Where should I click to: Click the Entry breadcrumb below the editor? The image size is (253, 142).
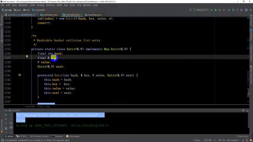click(x=41, y=106)
